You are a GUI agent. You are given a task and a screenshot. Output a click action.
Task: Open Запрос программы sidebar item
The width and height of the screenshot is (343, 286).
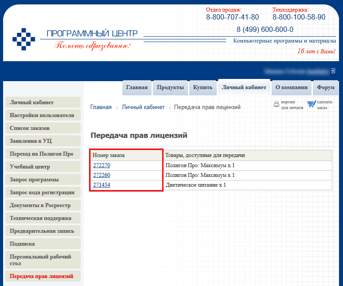pyautogui.click(x=43, y=180)
